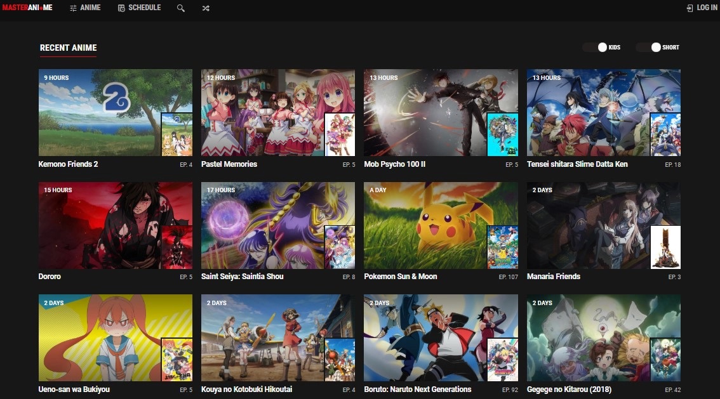The image size is (720, 399).
Task: Click Manaria Friends title link
Action: click(x=553, y=276)
